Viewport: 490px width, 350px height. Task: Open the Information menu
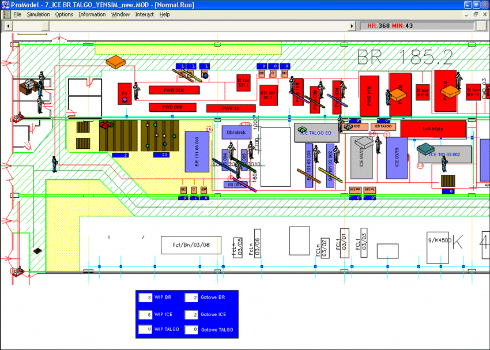coord(92,14)
